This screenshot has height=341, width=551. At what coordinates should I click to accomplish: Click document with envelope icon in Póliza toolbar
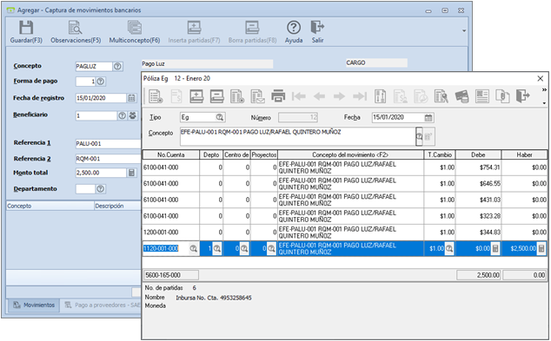point(257,96)
